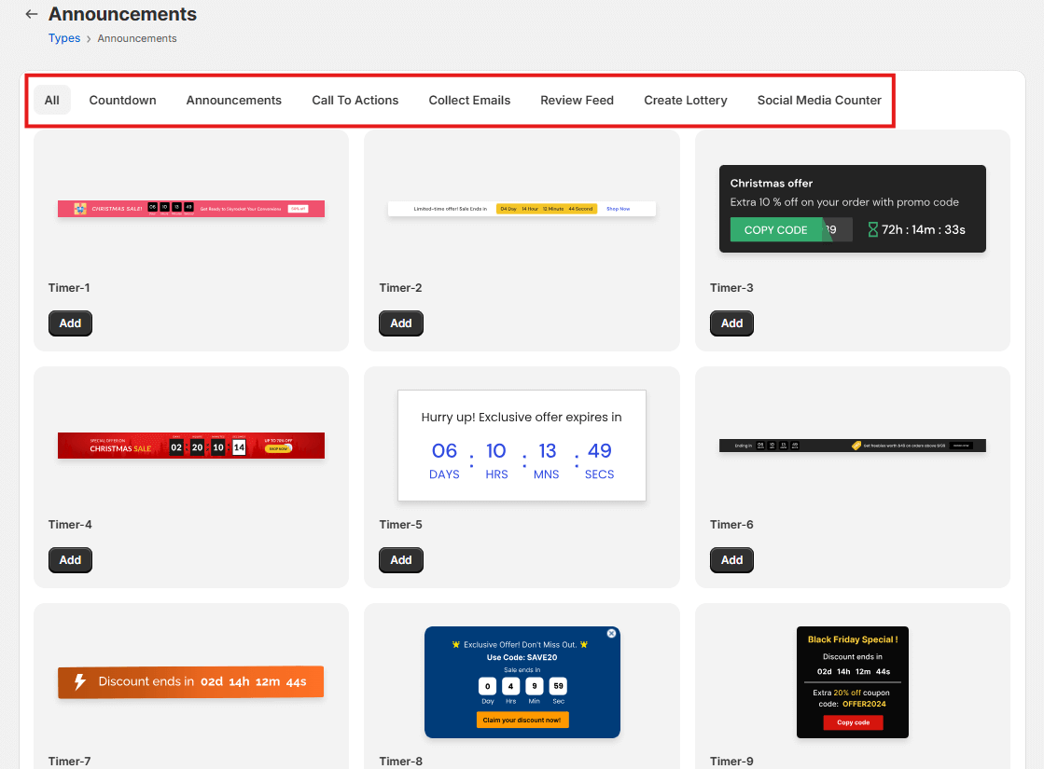The height and width of the screenshot is (769, 1044).
Task: Switch to the Countdown tab
Action: click(122, 100)
